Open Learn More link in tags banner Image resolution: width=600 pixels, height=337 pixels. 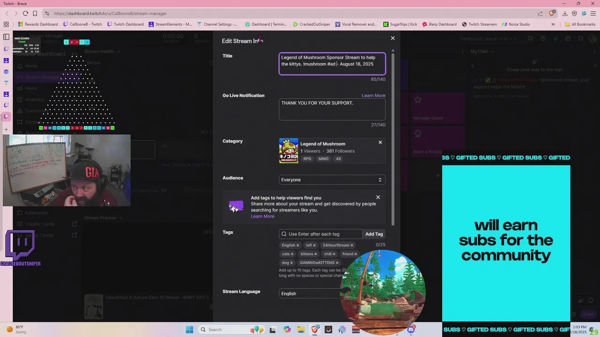pos(262,216)
